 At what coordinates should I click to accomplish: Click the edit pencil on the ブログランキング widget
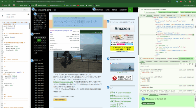click(x=108, y=59)
